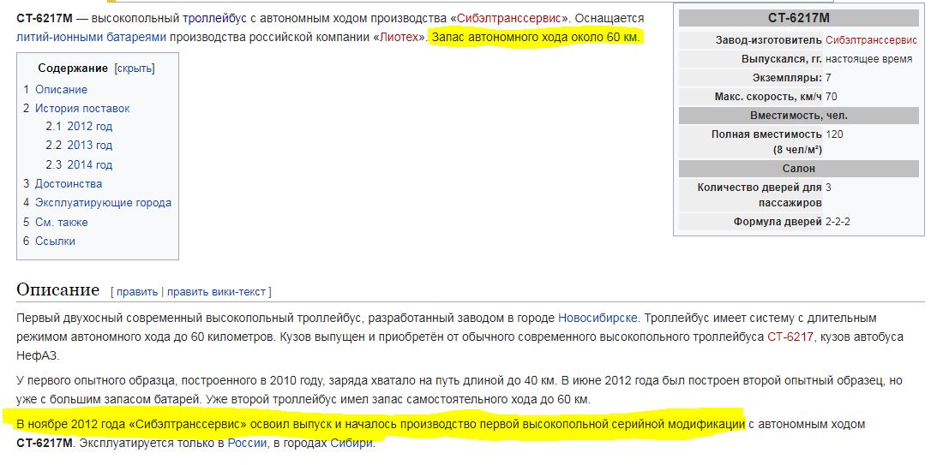Click infobox value «настоящее время»
Screen dimensions: 937x465
869,59
